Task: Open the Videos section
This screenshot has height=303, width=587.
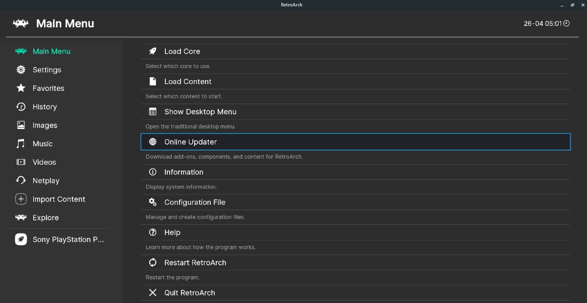Action: pos(44,162)
